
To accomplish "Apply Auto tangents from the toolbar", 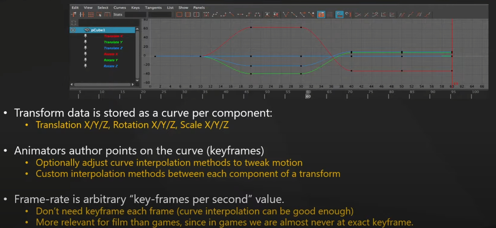I will 206,15.
